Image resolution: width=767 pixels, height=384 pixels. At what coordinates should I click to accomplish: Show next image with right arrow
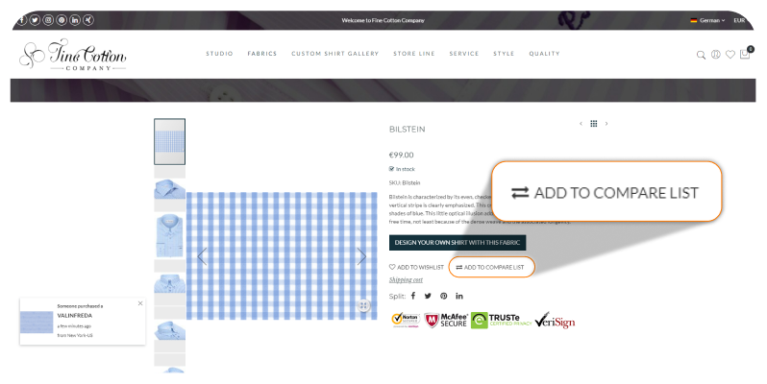click(x=361, y=256)
